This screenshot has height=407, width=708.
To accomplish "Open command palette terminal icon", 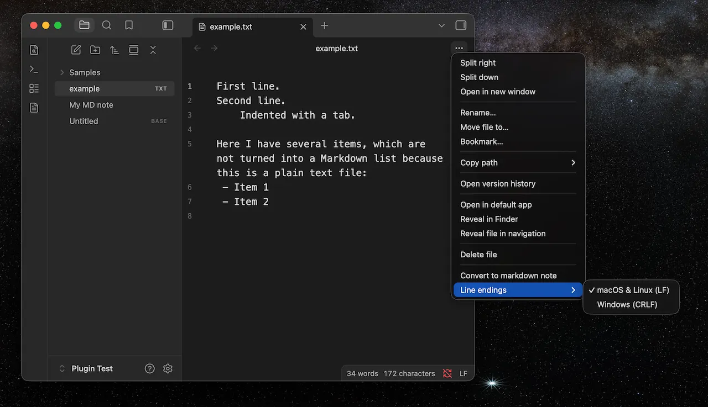I will tap(34, 69).
